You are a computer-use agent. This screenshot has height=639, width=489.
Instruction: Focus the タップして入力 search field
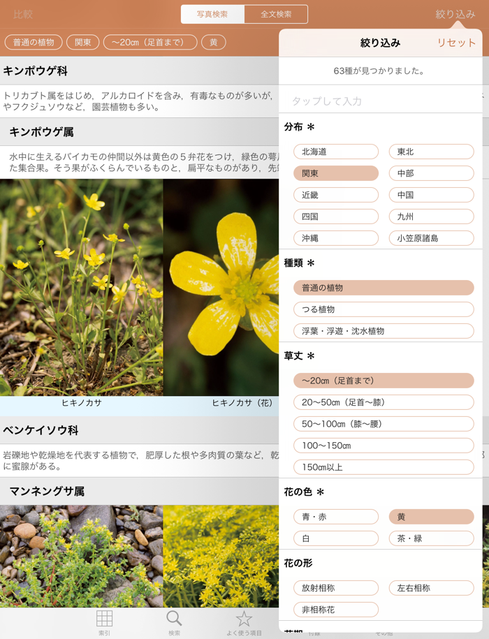click(x=381, y=101)
